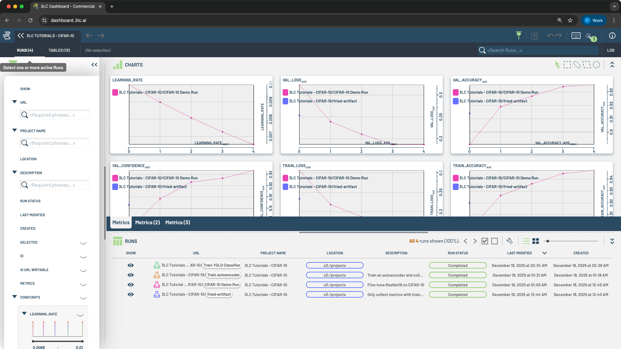
Task: Check the select-all runs checkbox
Action: (x=485, y=241)
